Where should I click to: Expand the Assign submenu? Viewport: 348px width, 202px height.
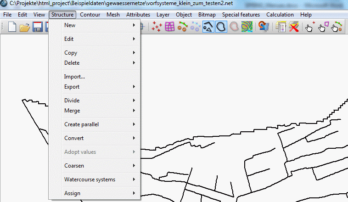tap(95, 193)
